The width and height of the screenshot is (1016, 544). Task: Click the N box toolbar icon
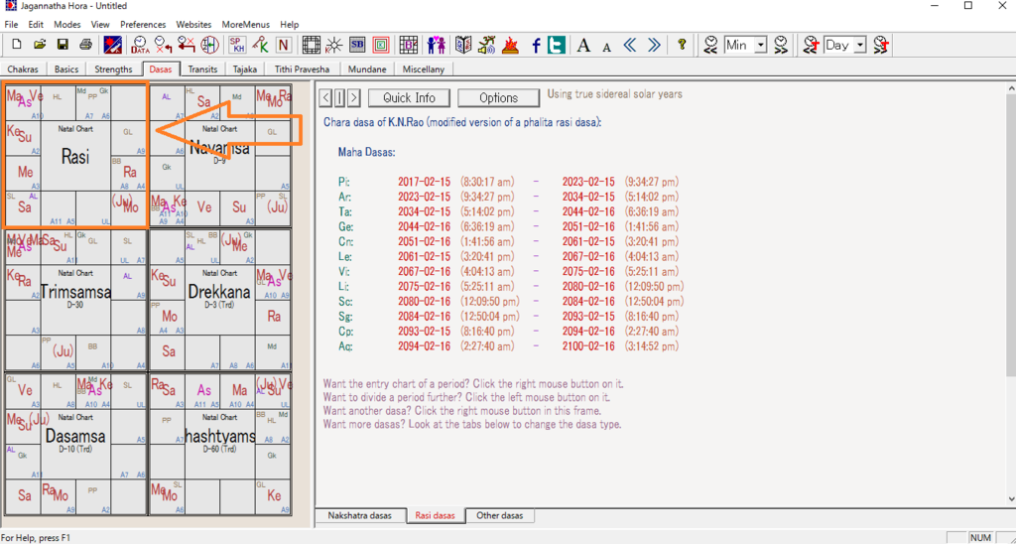click(283, 45)
